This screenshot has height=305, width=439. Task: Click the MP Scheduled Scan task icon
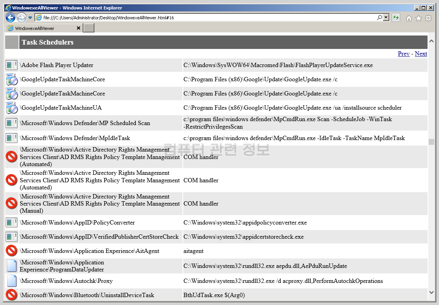[x=11, y=123]
